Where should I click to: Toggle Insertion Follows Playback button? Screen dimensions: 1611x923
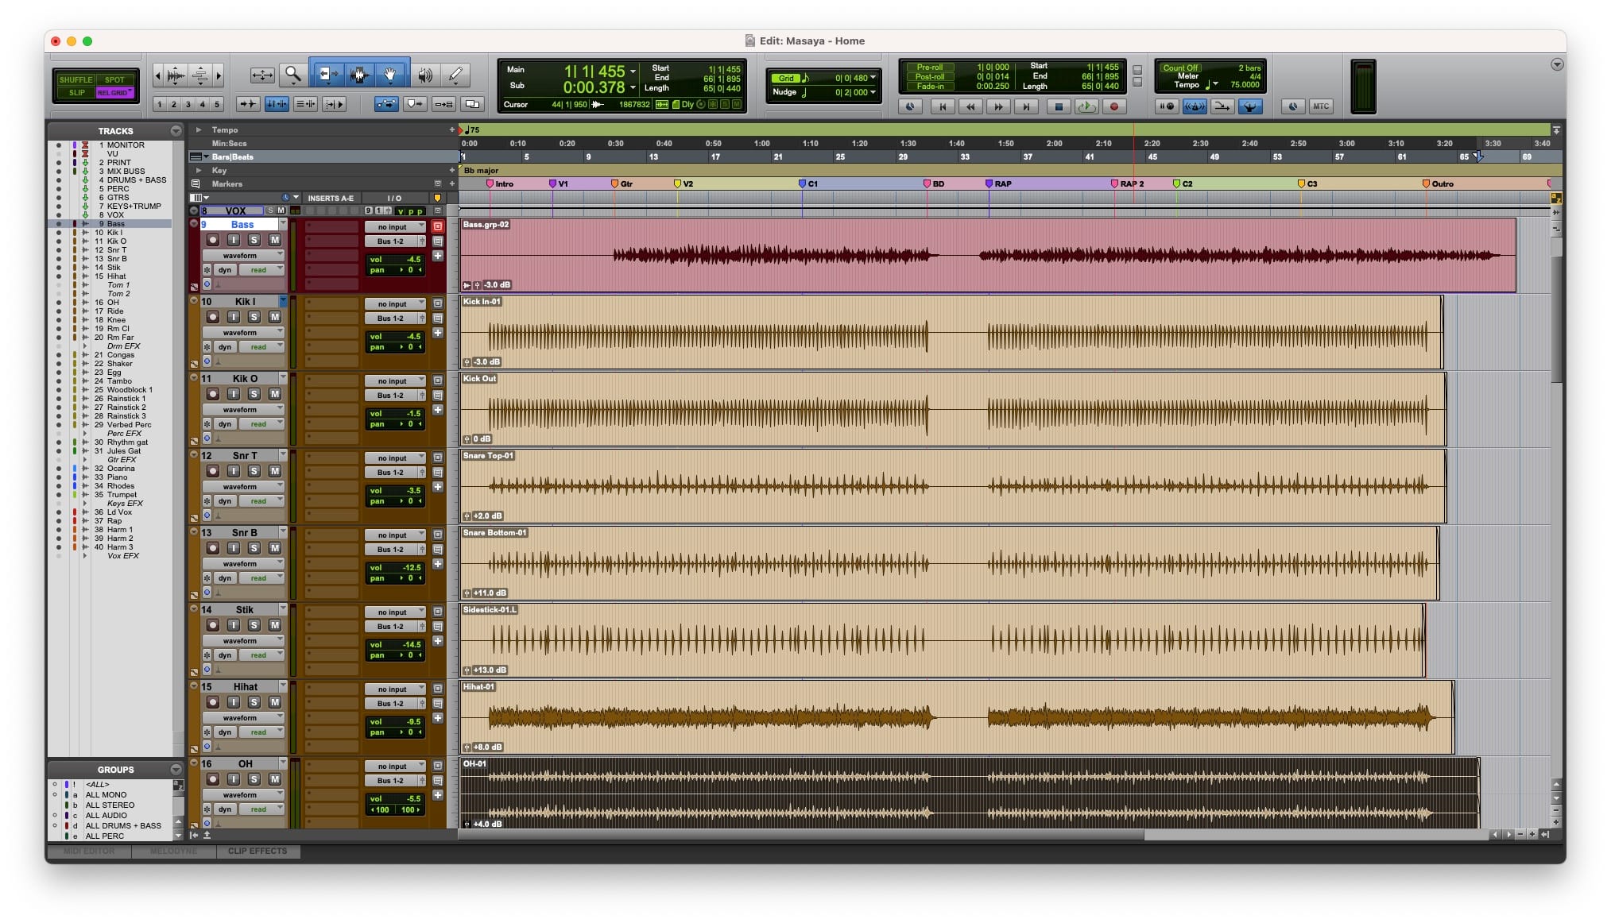tap(335, 104)
